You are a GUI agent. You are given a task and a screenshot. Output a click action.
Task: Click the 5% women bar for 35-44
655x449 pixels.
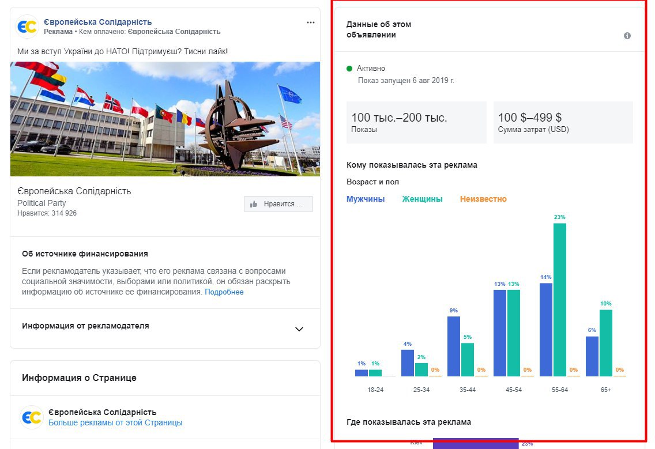click(468, 360)
